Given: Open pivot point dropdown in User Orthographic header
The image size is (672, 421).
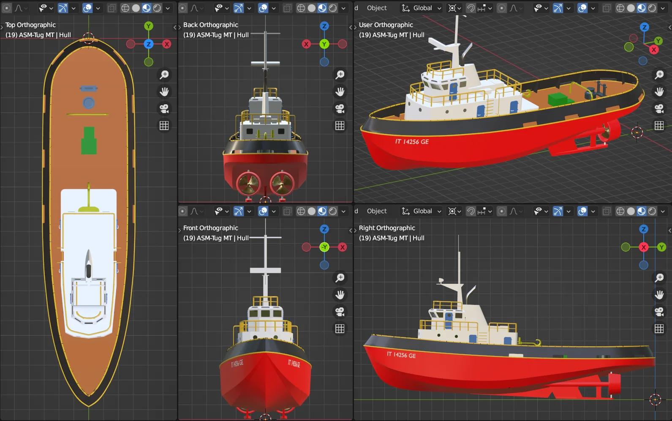Looking at the screenshot, I should (x=454, y=8).
